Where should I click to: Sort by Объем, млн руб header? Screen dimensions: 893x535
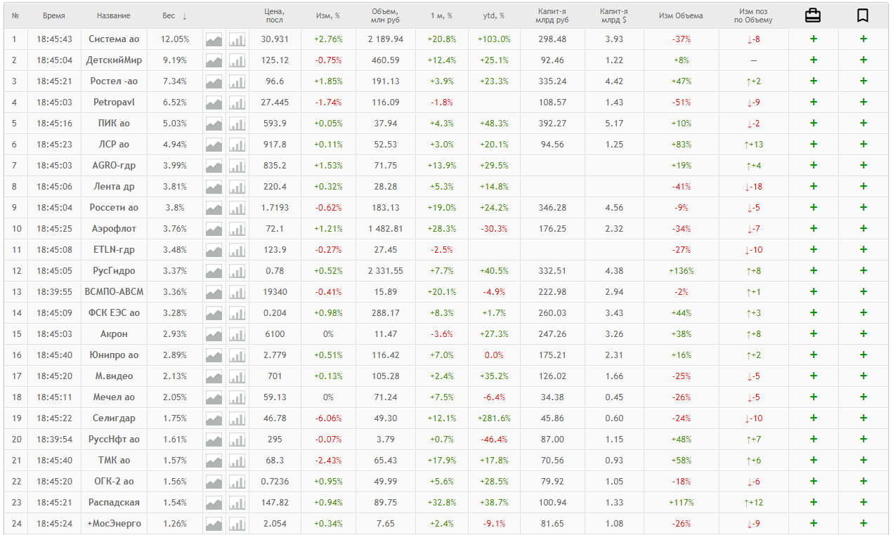(x=386, y=15)
